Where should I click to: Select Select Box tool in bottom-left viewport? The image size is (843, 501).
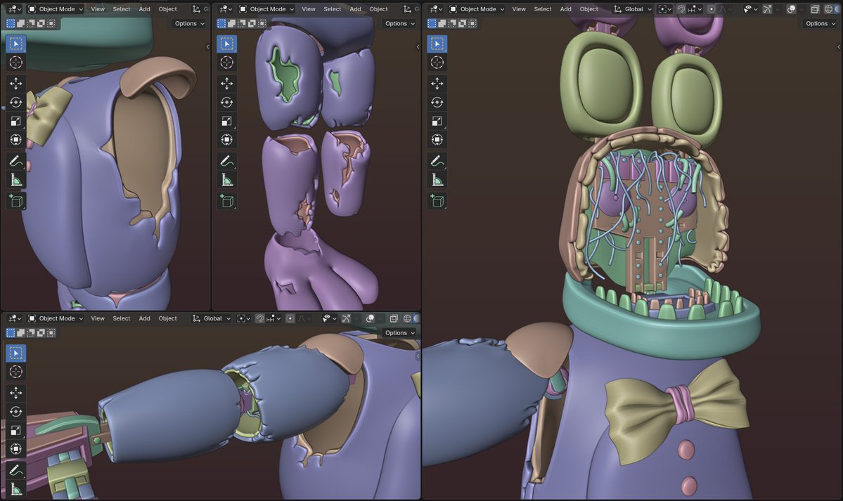pyautogui.click(x=15, y=353)
